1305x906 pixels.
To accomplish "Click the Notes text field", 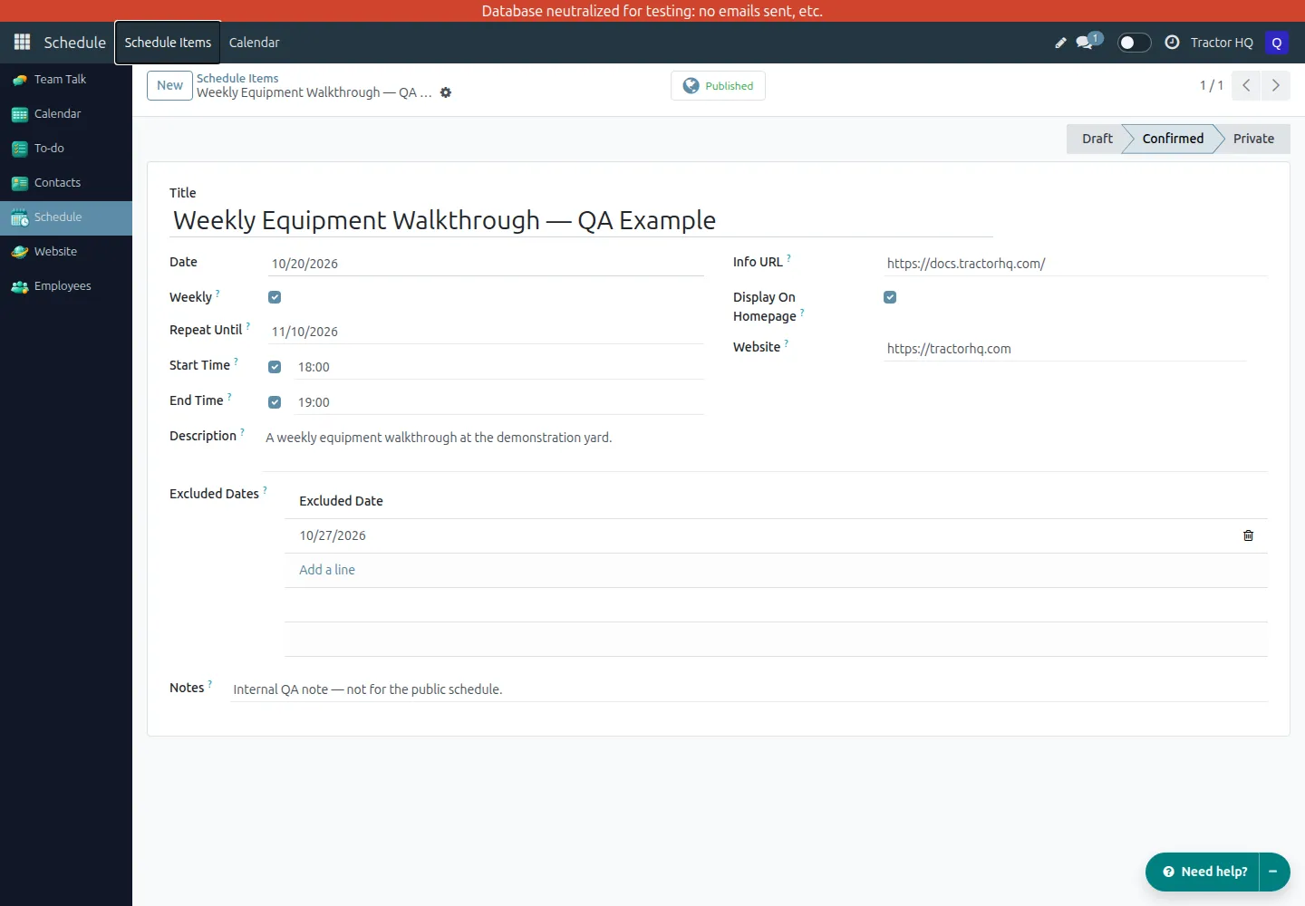I will pos(749,689).
